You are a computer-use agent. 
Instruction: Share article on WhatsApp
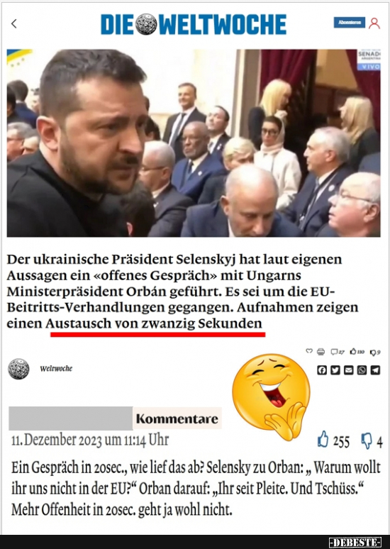[362, 370]
